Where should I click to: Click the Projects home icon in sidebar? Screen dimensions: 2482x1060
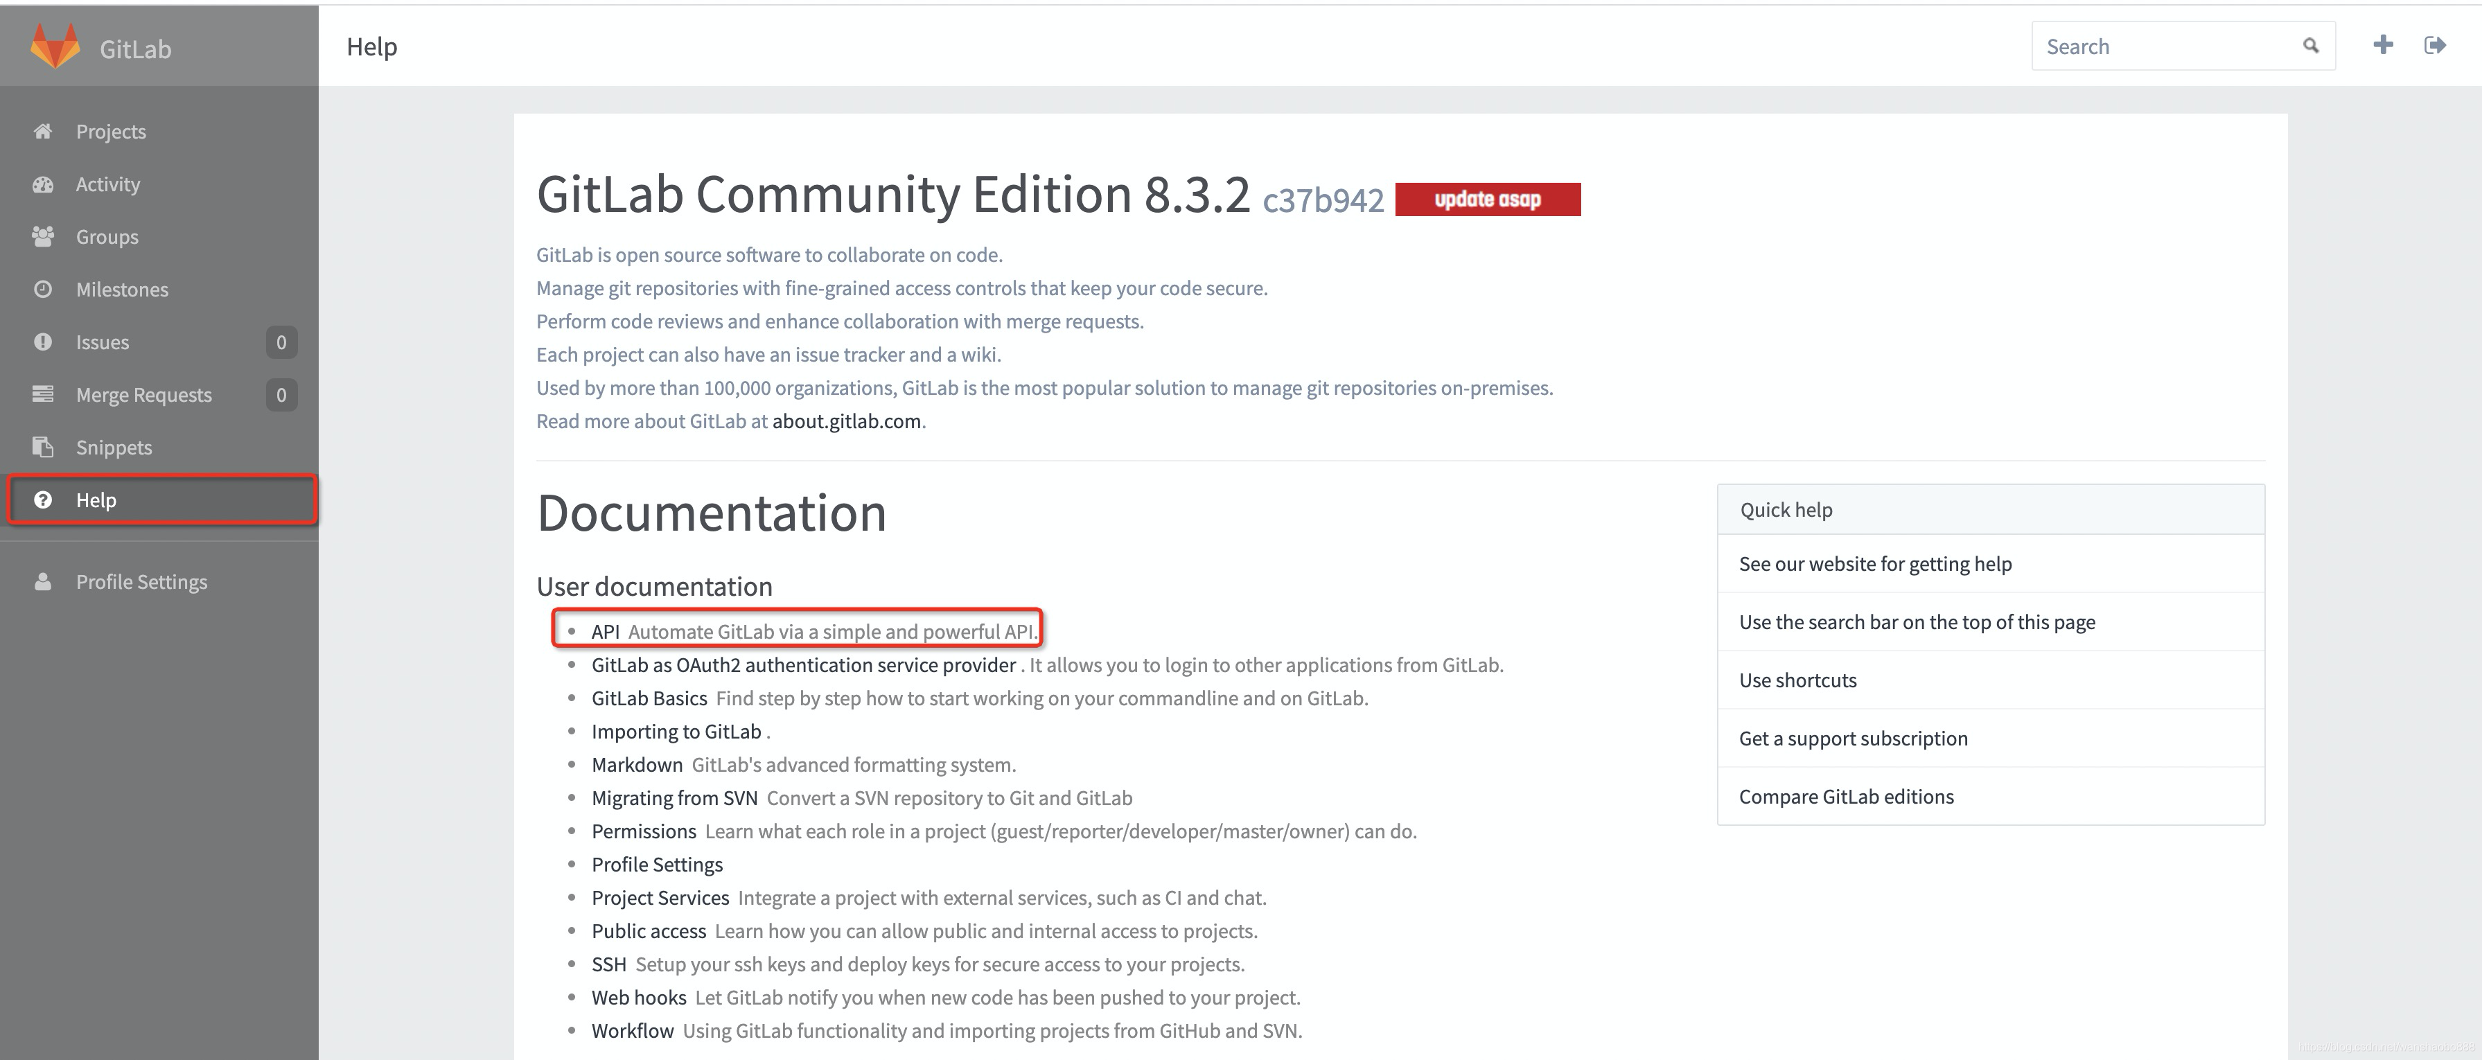tap(42, 131)
